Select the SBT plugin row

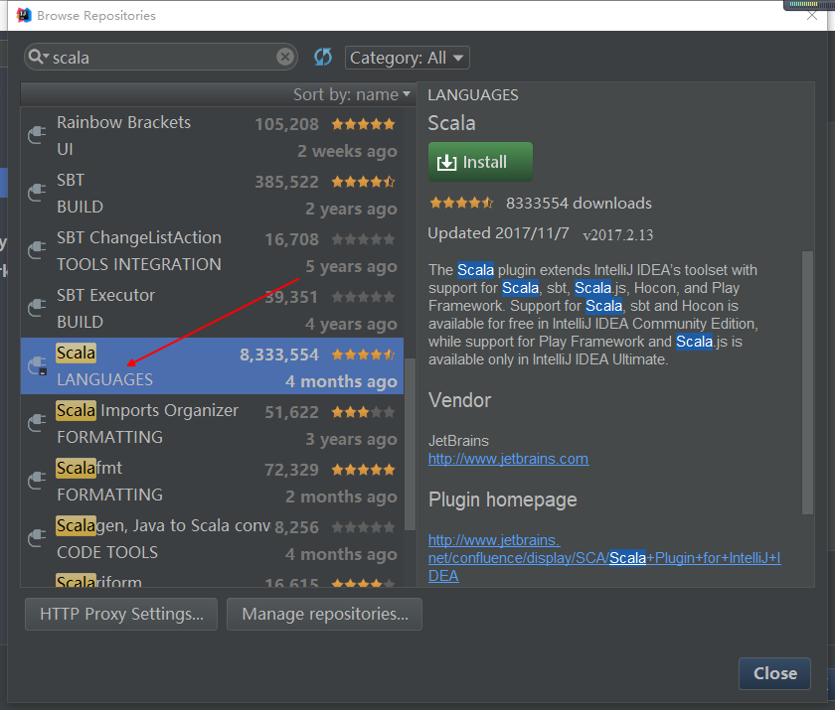pyautogui.click(x=212, y=193)
